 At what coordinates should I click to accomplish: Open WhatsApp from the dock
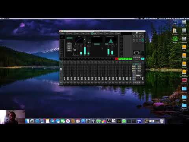coord(124,121)
